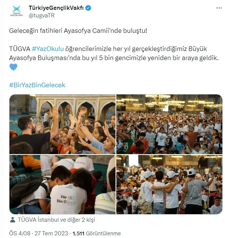225x238 pixels.
Task: Open photo of crowd under chandeliers
Action: 170,124
